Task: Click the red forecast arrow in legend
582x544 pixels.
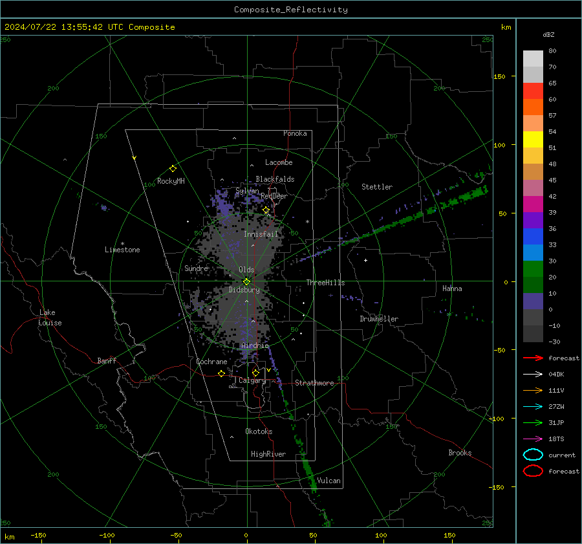Action: pos(533,358)
